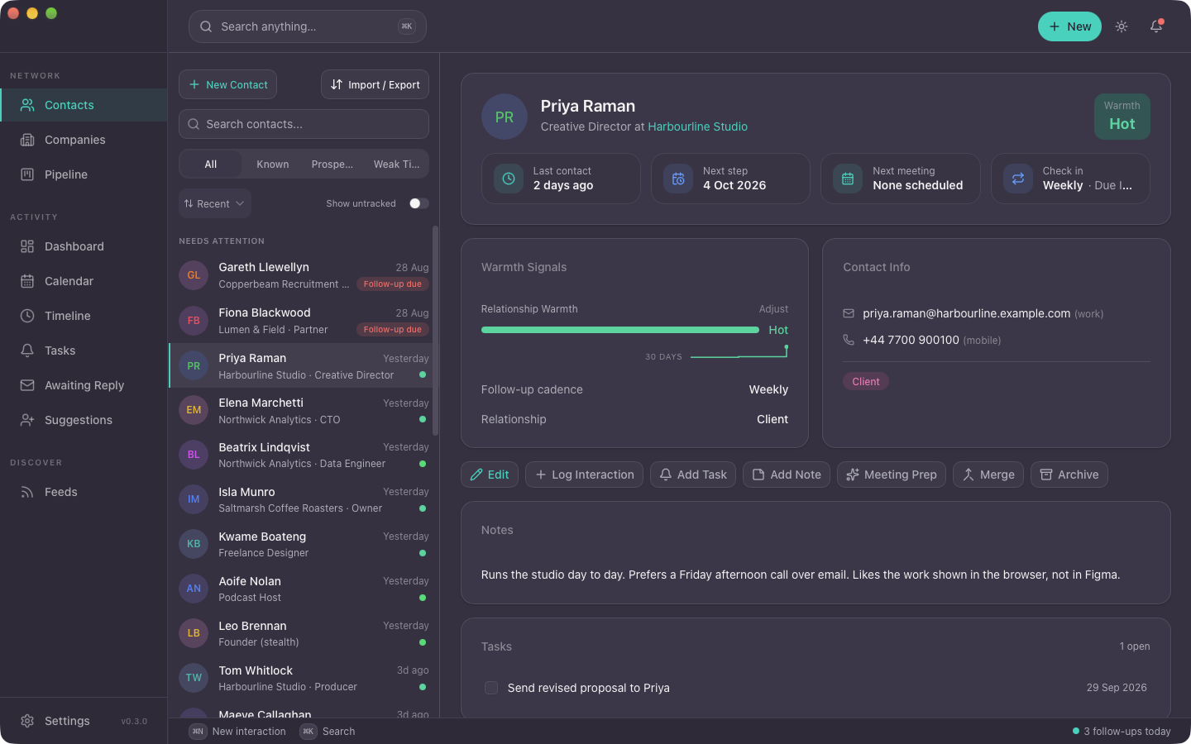The height and width of the screenshot is (744, 1191).
Task: Open the Warmth Hot selector
Action: 1122,117
